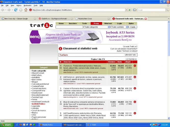Click the stop loading icon
Image resolution: width=170 pixels, height=127 pixels.
coord(21,10)
